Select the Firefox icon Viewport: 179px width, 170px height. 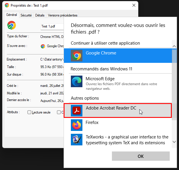[x=77, y=125]
